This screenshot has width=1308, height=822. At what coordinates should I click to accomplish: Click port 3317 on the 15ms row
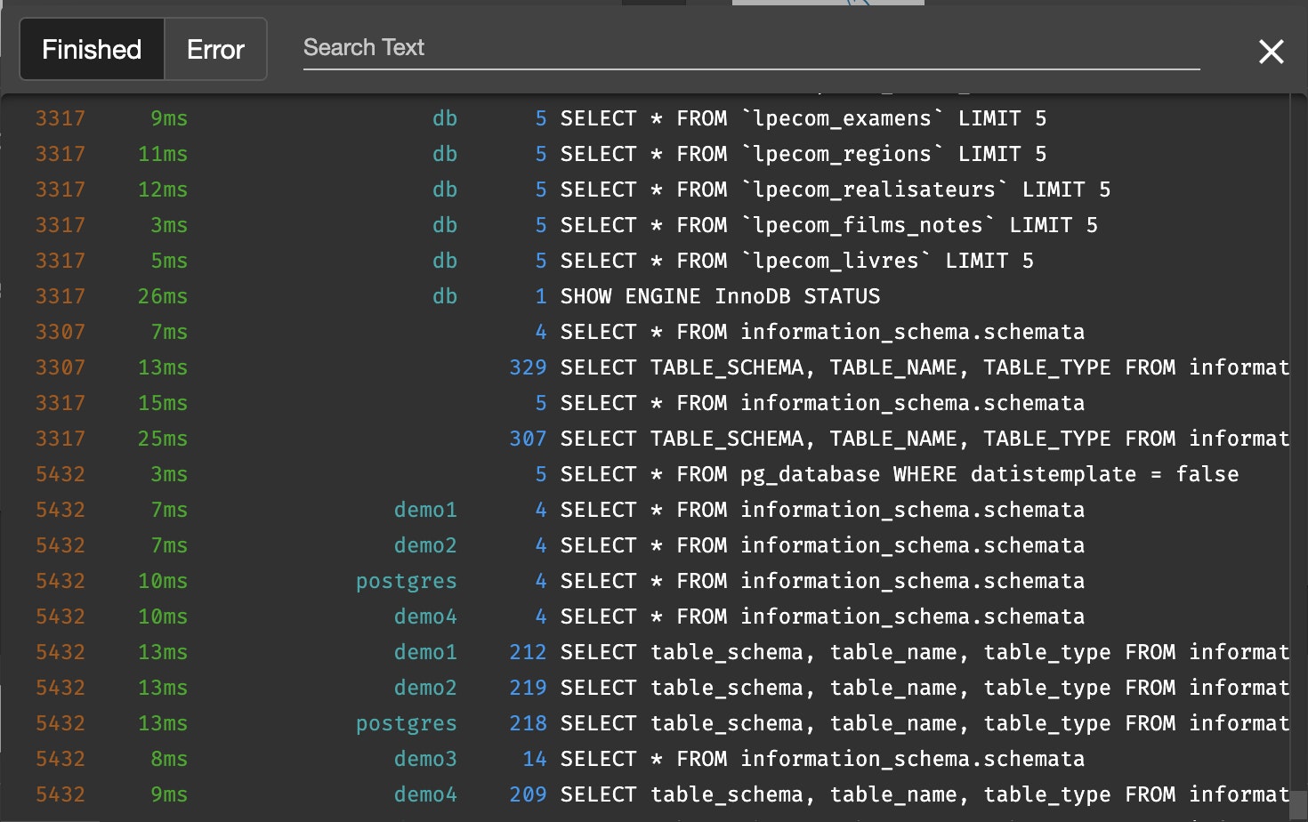coord(61,403)
